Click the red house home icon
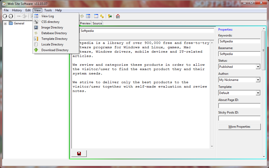 tap(118, 16)
